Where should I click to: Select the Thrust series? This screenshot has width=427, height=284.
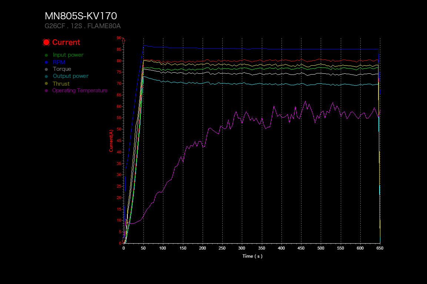61,84
